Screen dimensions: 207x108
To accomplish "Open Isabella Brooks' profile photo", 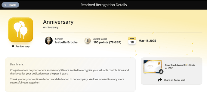I will [49, 41].
